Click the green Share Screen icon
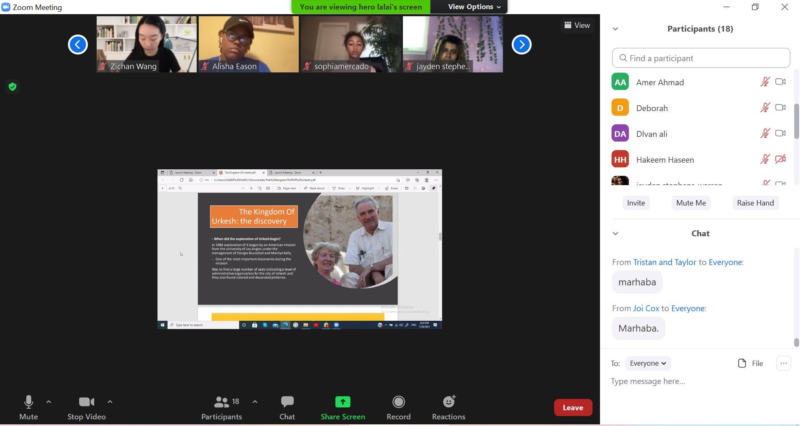The width and height of the screenshot is (800, 426). pos(343,402)
